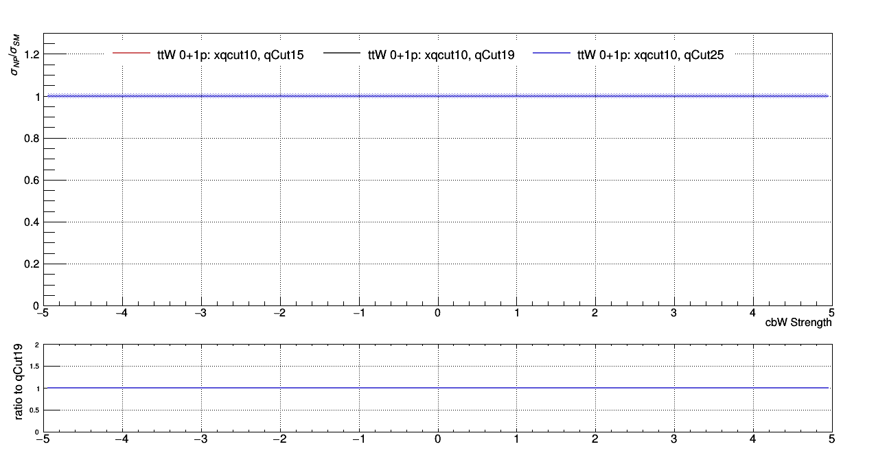Select legend text 'ttW 0+1p: xqcut10, qCut19'
876x475 pixels.
(441, 54)
